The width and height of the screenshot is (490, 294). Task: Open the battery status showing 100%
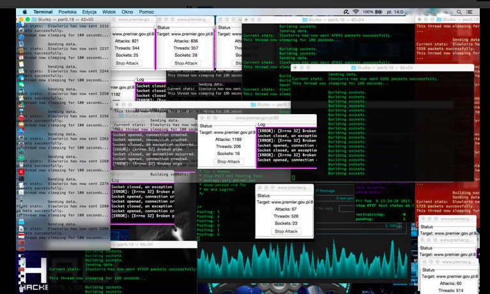click(x=372, y=12)
